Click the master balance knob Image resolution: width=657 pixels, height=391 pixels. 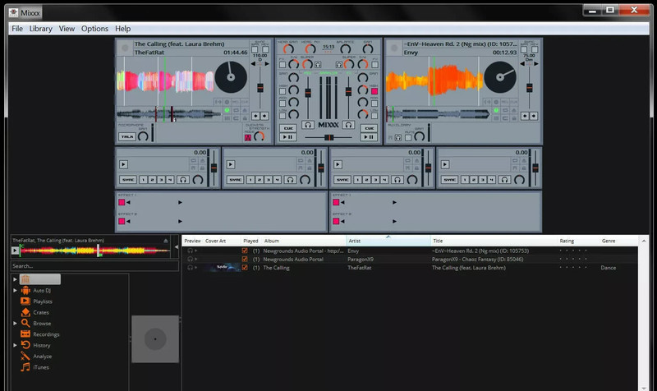[346, 49]
